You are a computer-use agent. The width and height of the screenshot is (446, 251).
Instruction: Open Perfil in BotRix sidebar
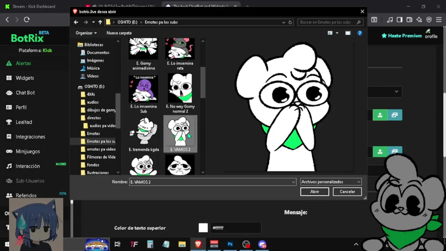pyautogui.click(x=21, y=107)
